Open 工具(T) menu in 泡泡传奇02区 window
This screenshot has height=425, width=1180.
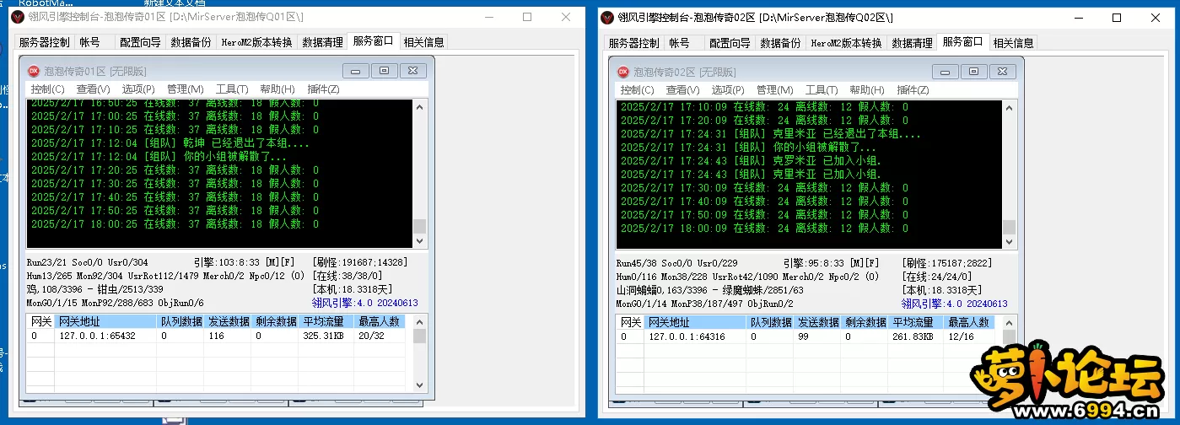pos(821,89)
